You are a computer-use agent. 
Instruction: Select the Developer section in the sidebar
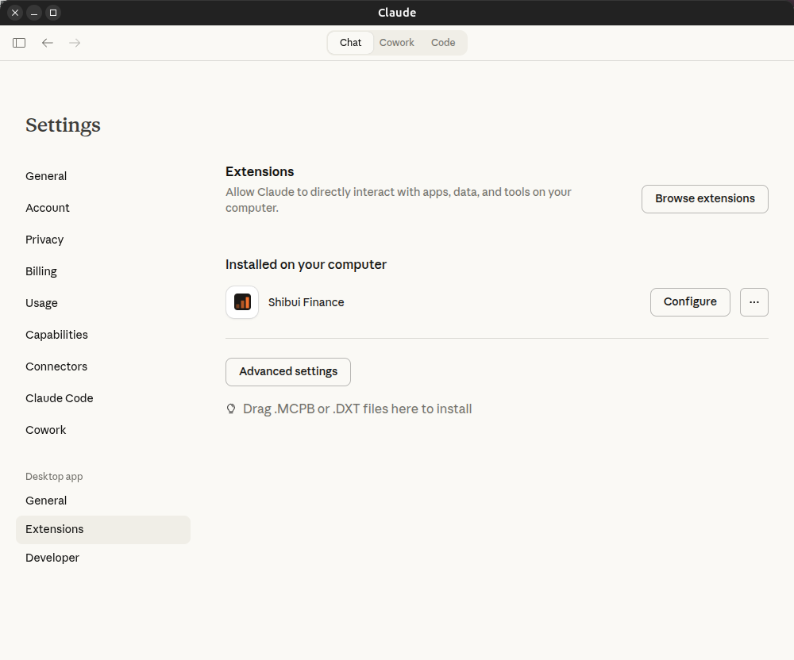click(52, 558)
